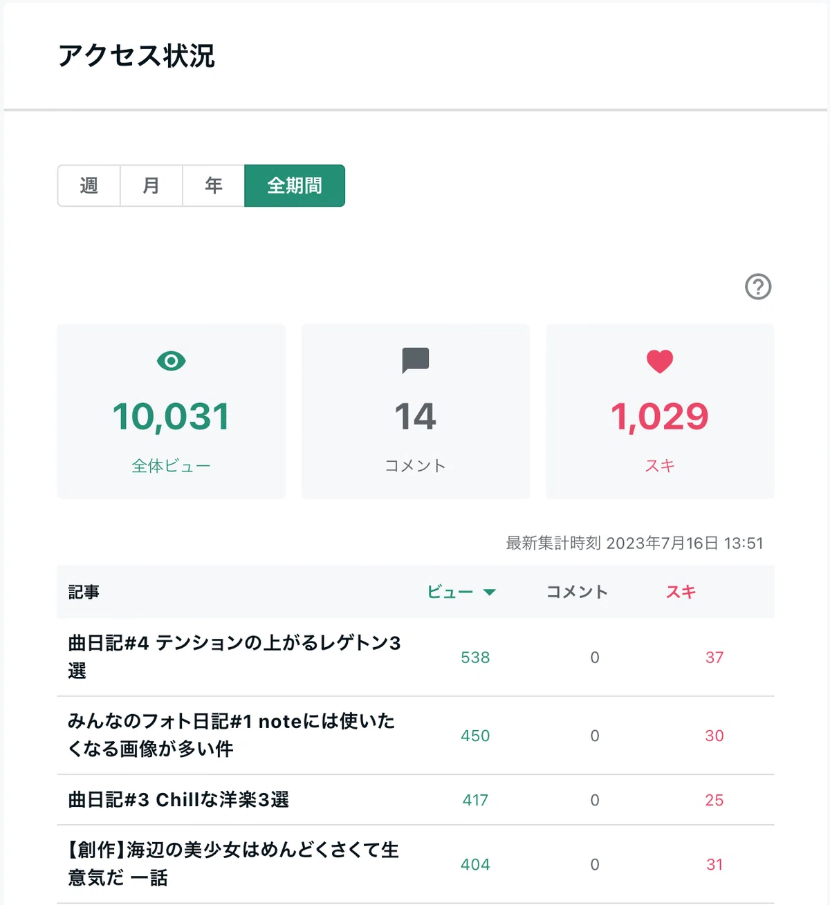Click the help question mark icon
Viewport: 830px width, 905px height.
758,286
